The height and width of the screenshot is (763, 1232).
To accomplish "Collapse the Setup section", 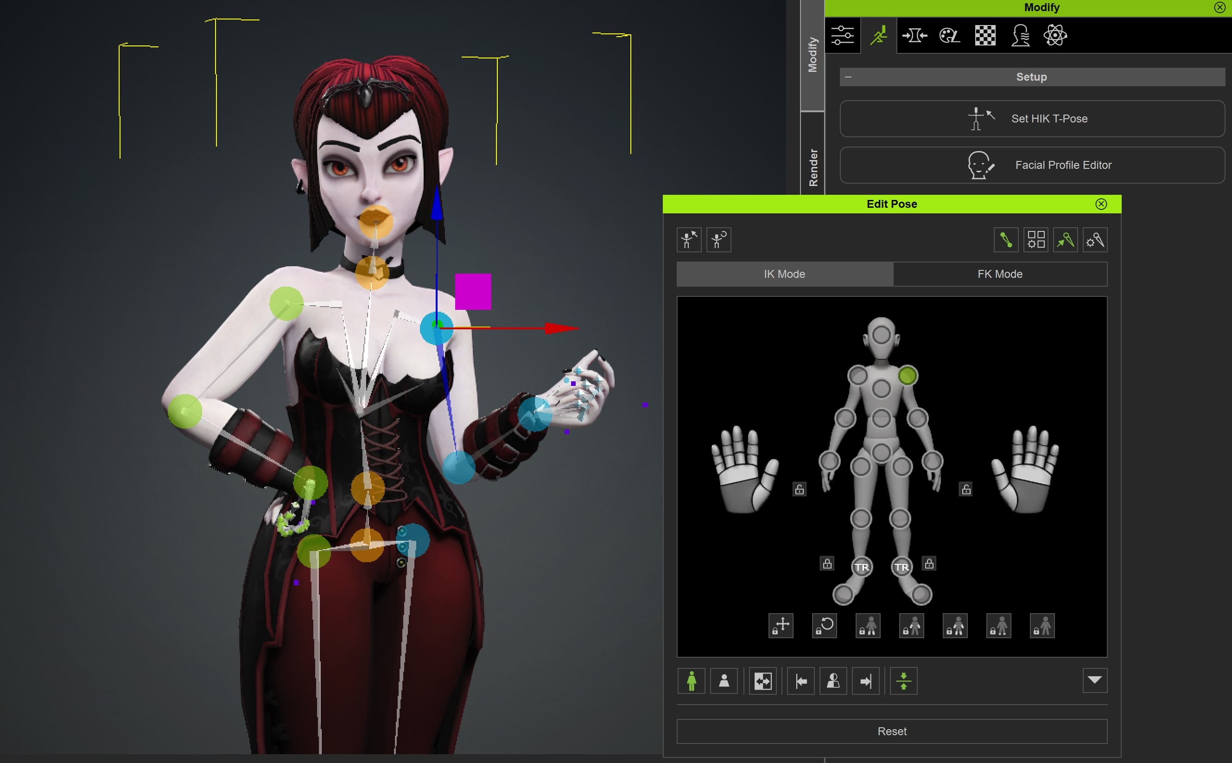I will (848, 77).
